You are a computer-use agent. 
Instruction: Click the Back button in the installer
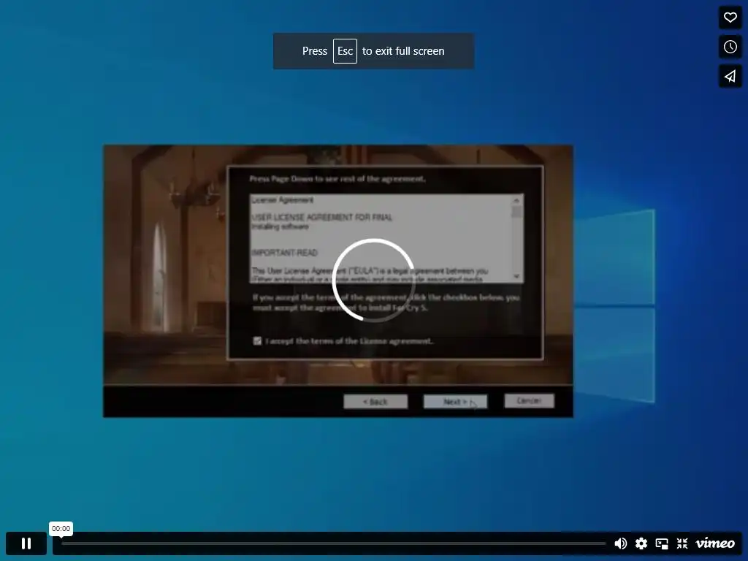[x=375, y=402]
